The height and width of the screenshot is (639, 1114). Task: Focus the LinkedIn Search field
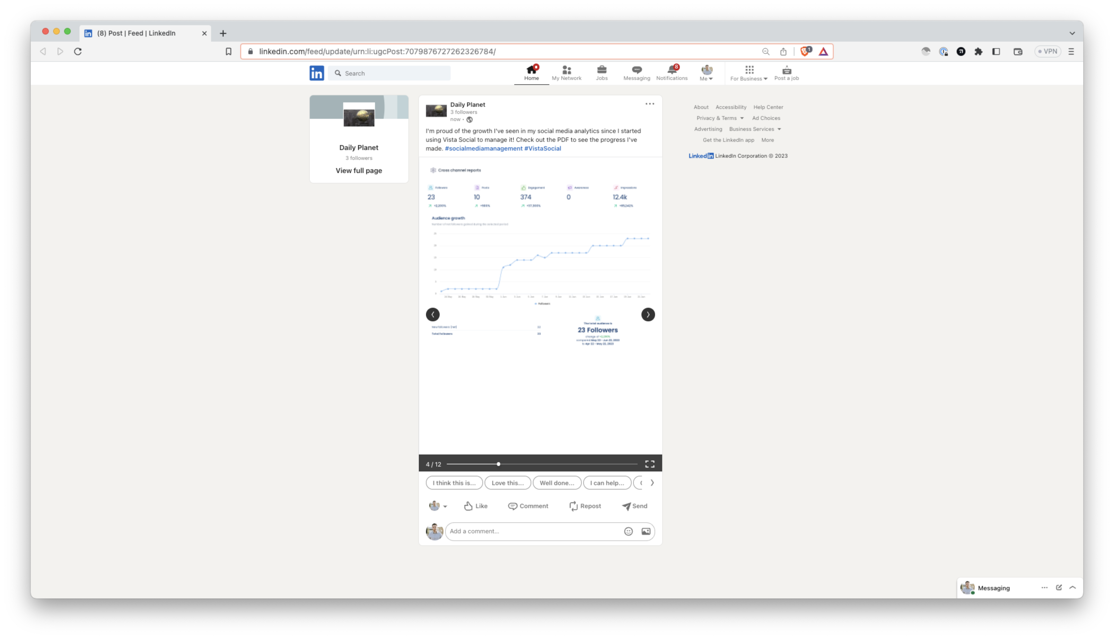tap(389, 73)
